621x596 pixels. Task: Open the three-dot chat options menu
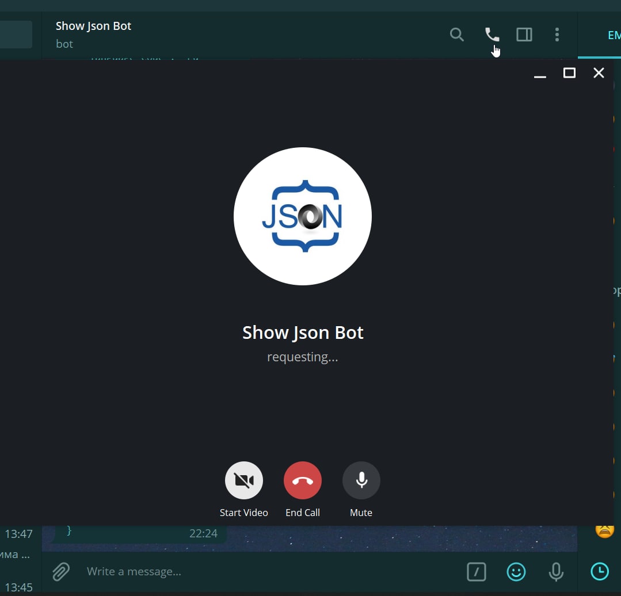coord(557,35)
